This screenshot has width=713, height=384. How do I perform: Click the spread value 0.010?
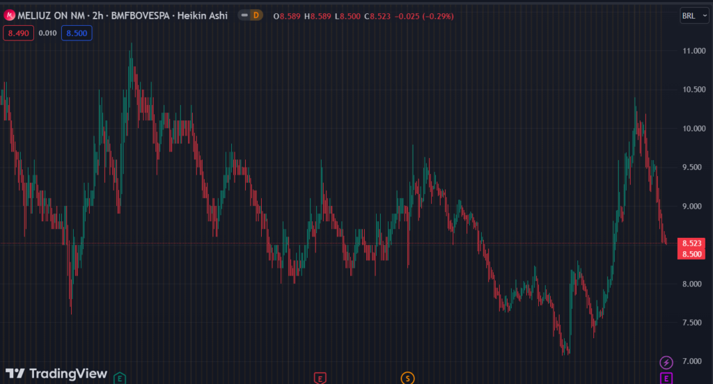pos(48,33)
